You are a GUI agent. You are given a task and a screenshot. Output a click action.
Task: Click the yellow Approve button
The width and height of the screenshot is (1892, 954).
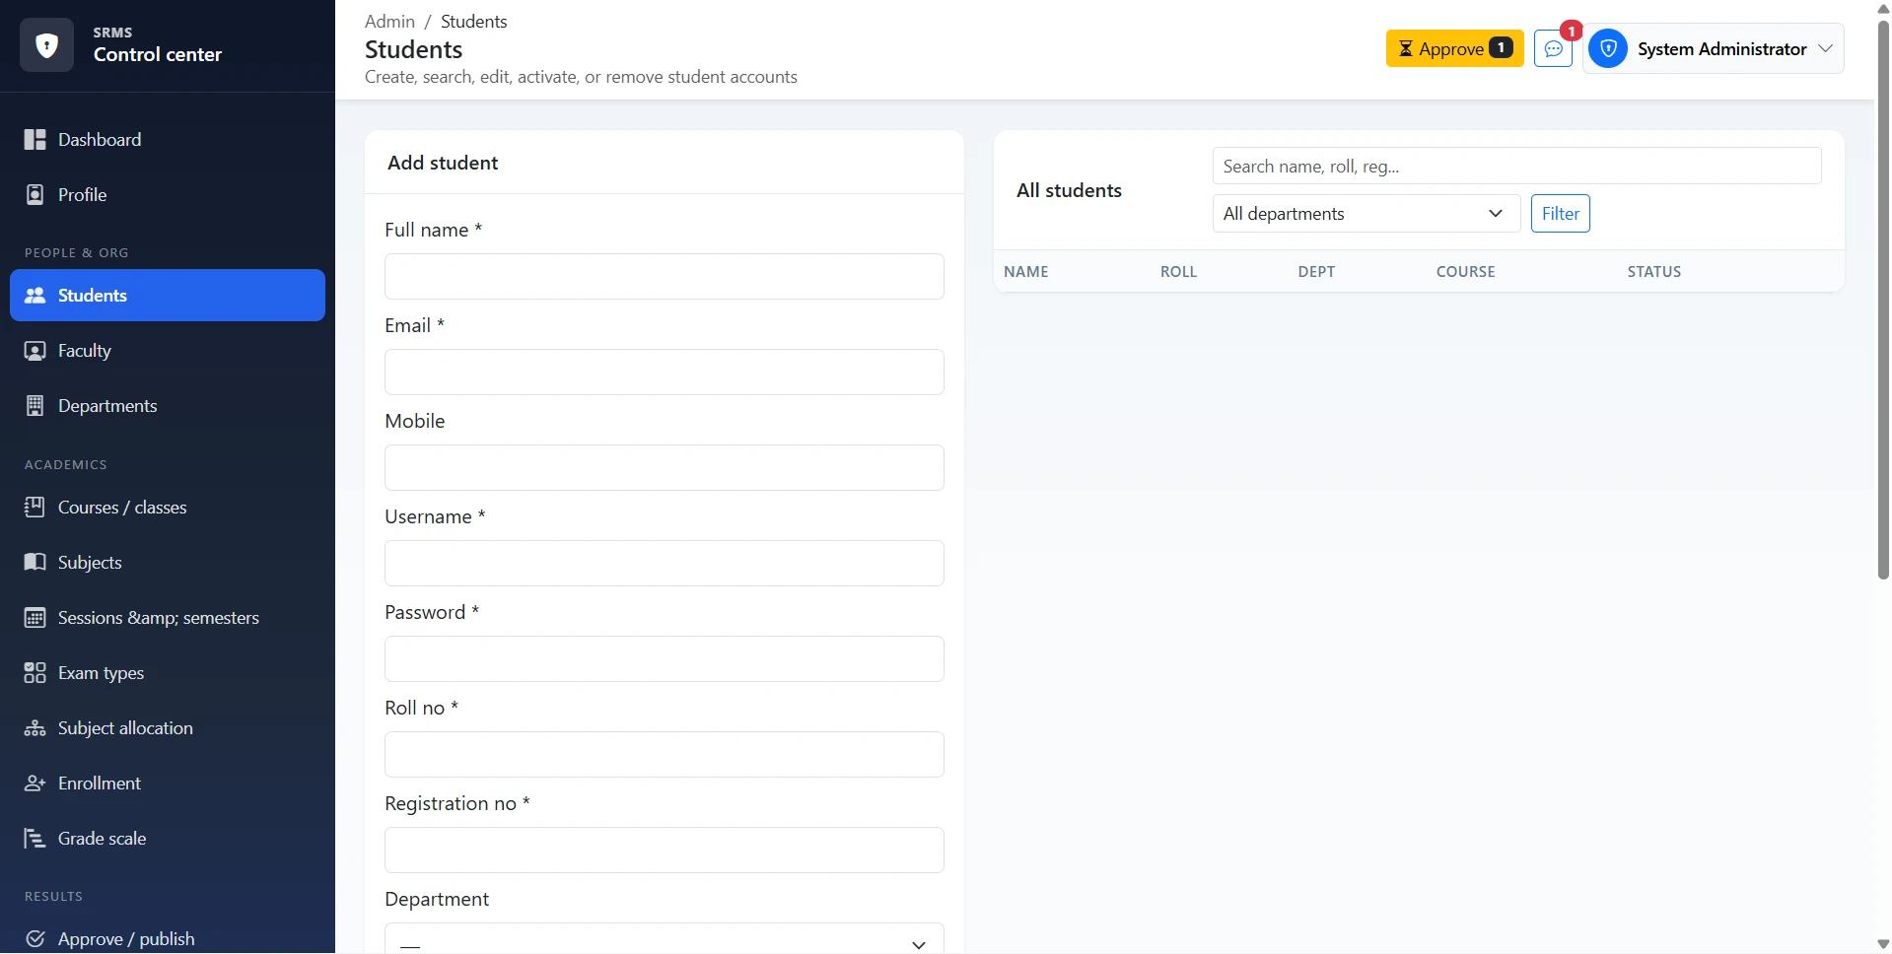(x=1454, y=48)
